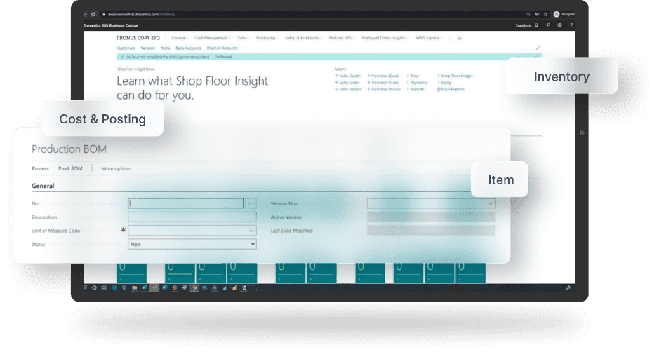Screen dimensions: 659x352
Task: Click the expand page arrow icon
Action: click(538, 48)
